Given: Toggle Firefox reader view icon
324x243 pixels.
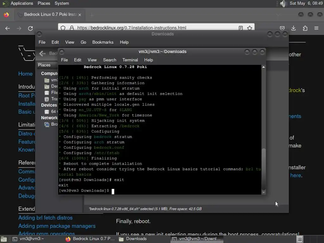Looking at the screenshot, I should coord(241,28).
